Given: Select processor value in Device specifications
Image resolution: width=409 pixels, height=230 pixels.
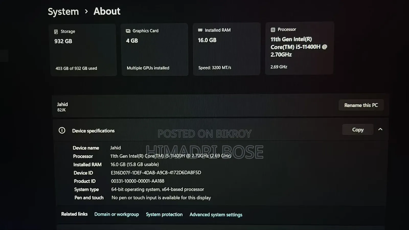Looking at the screenshot, I should 171,156.
